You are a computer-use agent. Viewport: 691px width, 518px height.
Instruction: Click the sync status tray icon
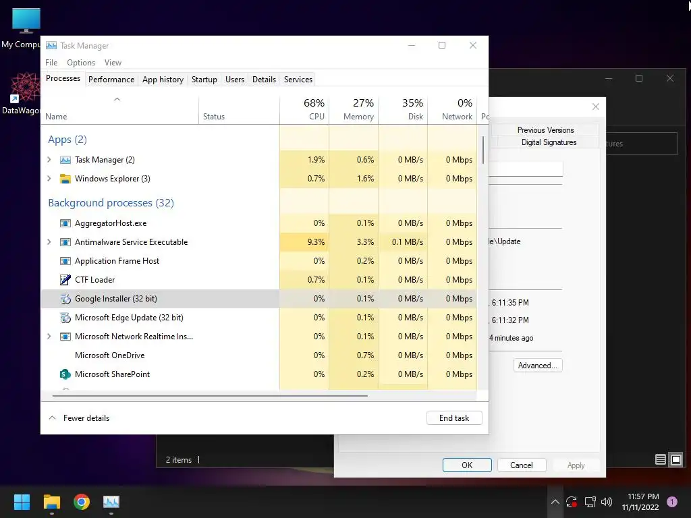click(x=572, y=502)
